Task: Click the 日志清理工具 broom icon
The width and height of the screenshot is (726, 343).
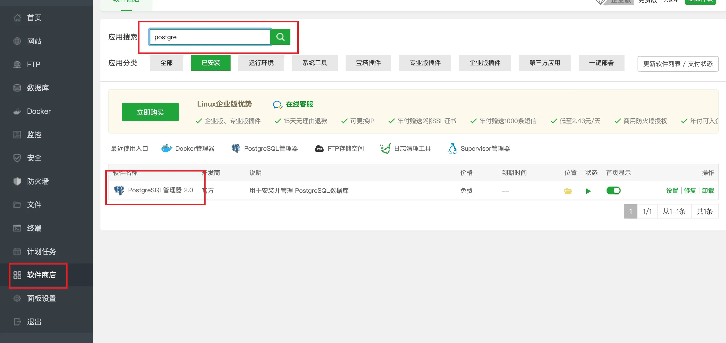Action: (385, 148)
